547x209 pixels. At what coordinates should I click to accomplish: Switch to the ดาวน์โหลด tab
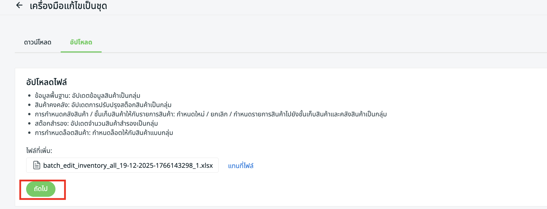pos(37,42)
